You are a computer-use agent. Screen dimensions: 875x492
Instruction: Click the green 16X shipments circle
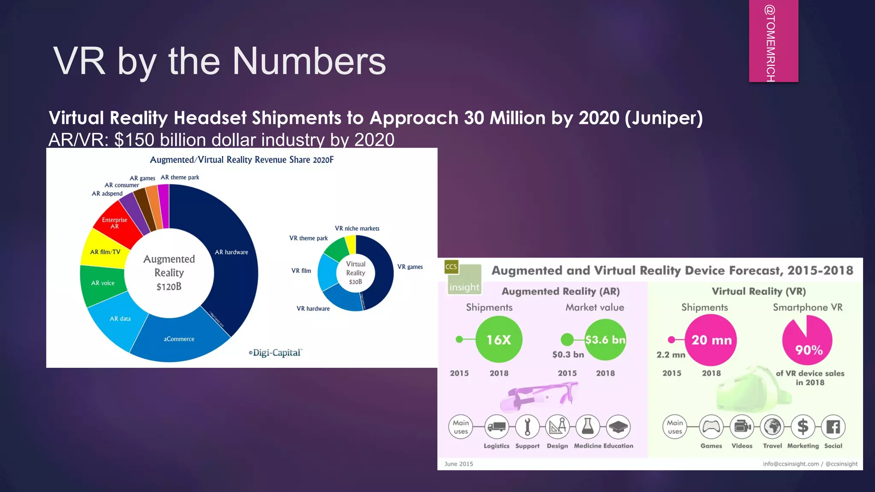[499, 340]
